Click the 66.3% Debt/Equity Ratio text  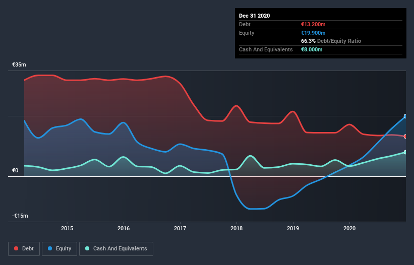tap(331, 41)
